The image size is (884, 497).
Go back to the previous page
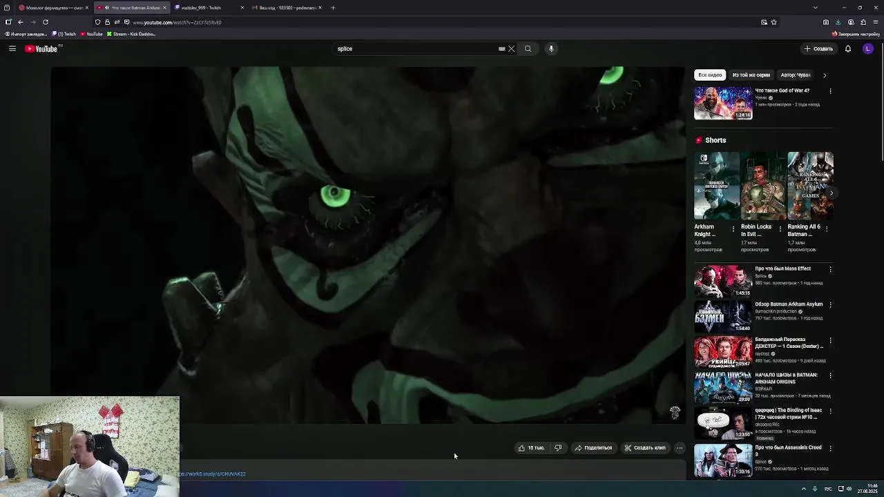(20, 22)
